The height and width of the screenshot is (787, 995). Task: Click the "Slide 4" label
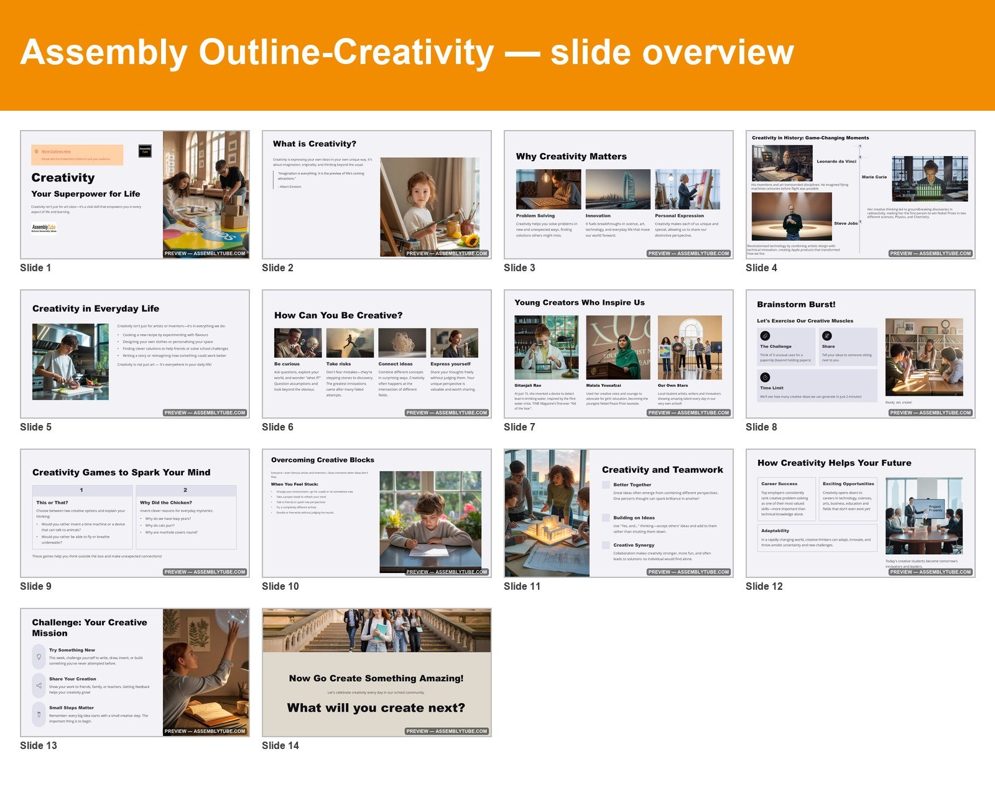[x=761, y=268]
